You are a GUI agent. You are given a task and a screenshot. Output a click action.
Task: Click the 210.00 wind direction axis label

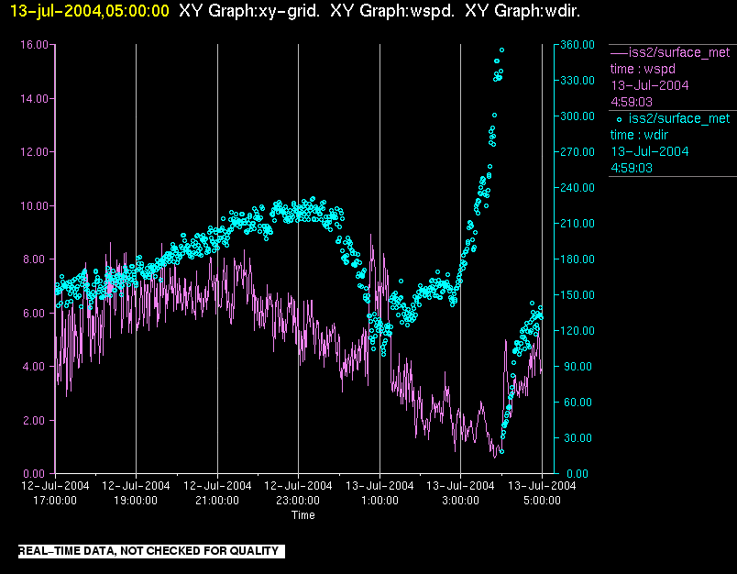tap(577, 224)
